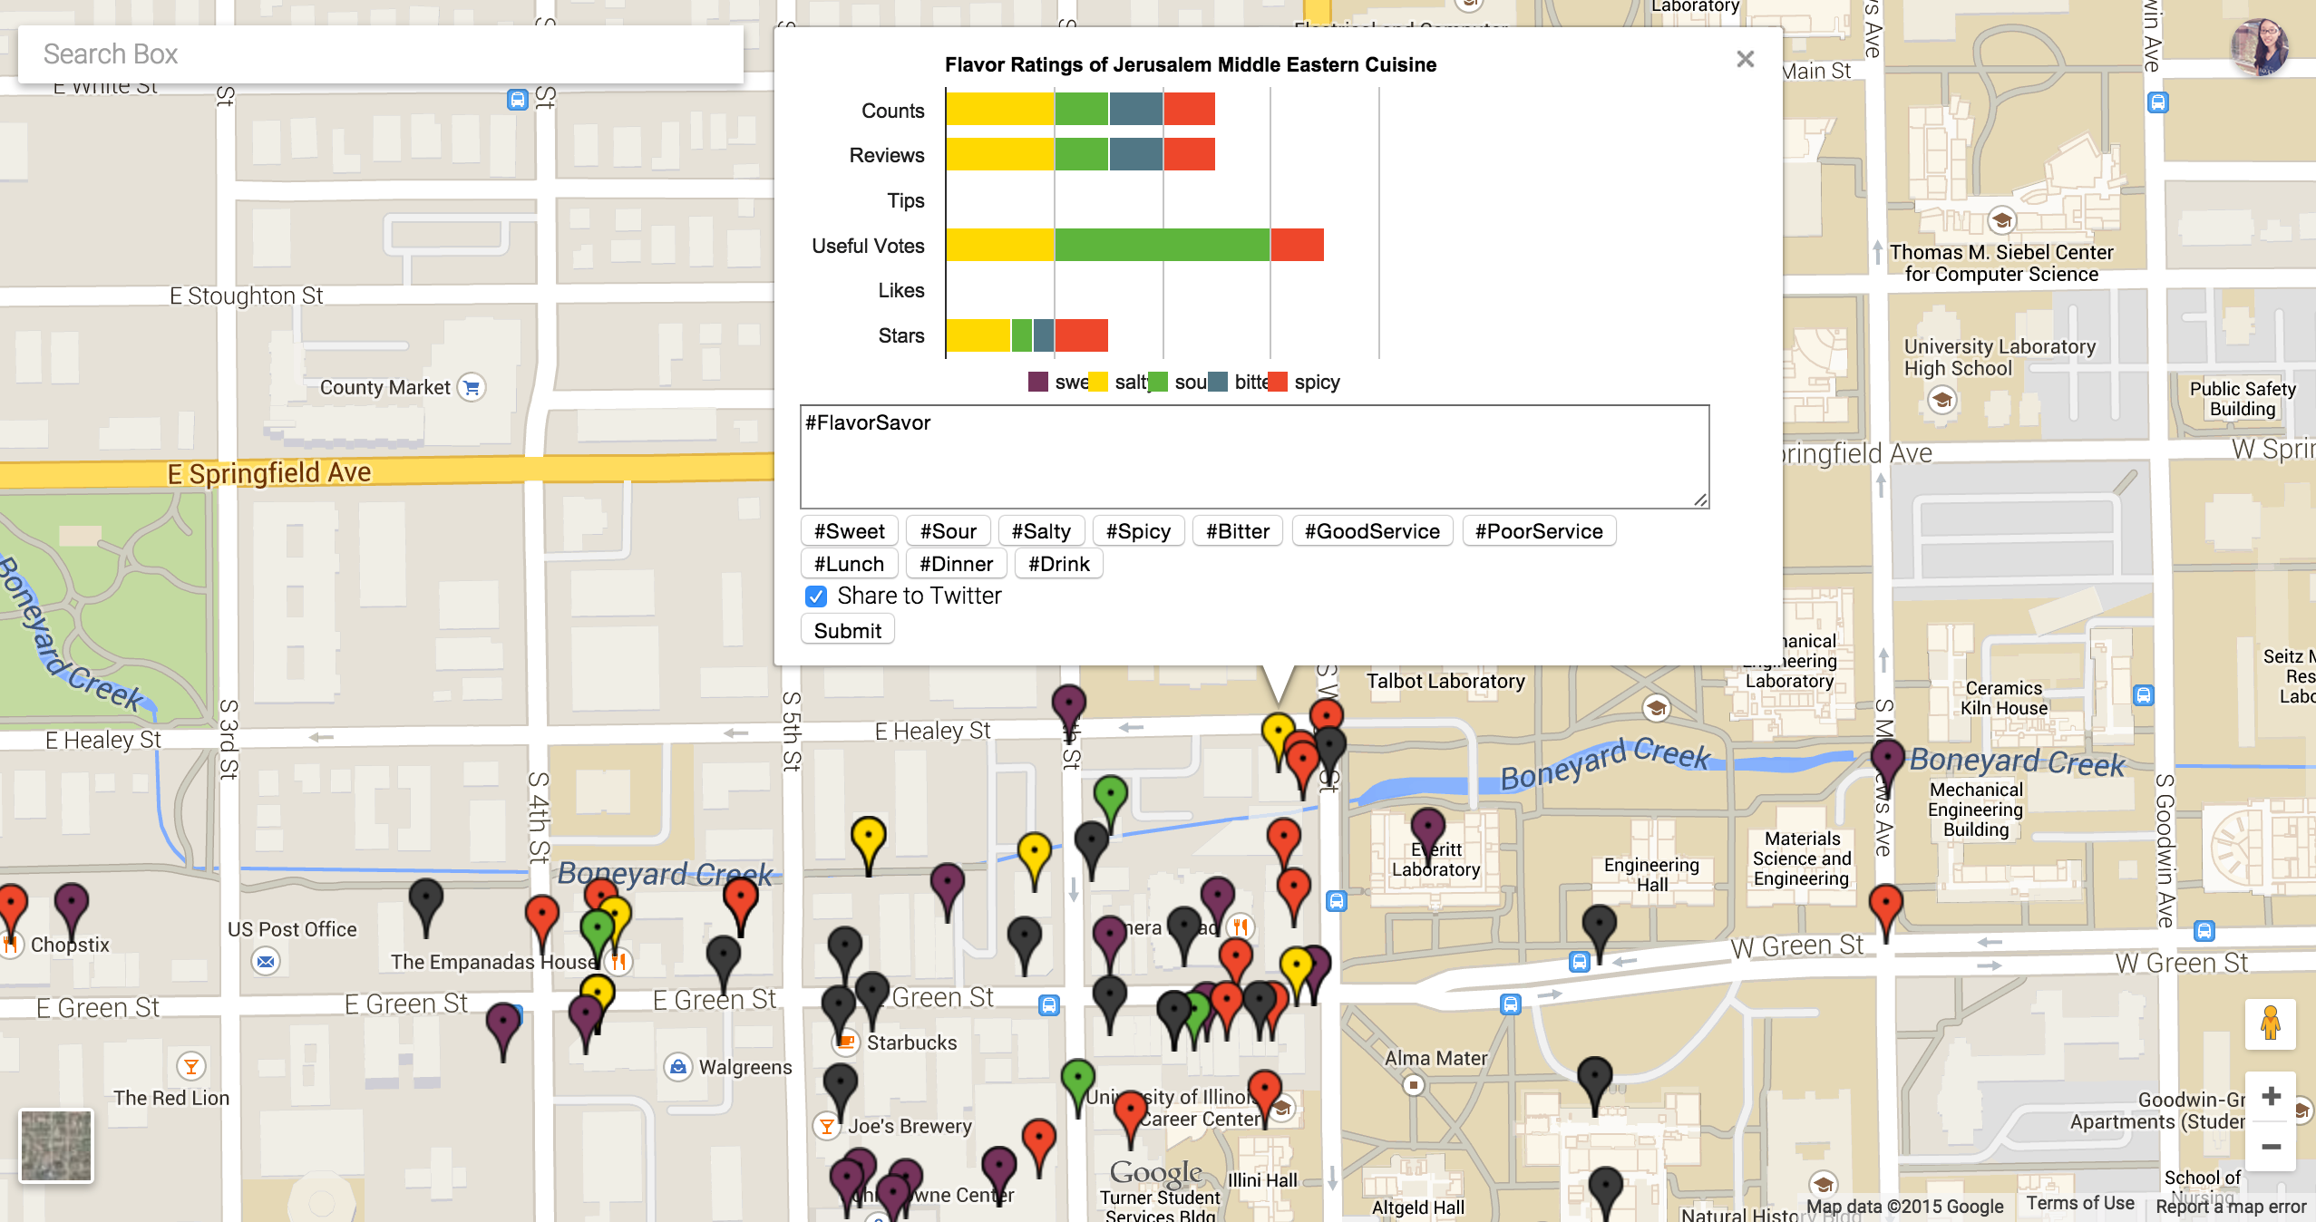Image resolution: width=2316 pixels, height=1222 pixels.
Task: Zoom out using the minus button
Action: click(2270, 1147)
